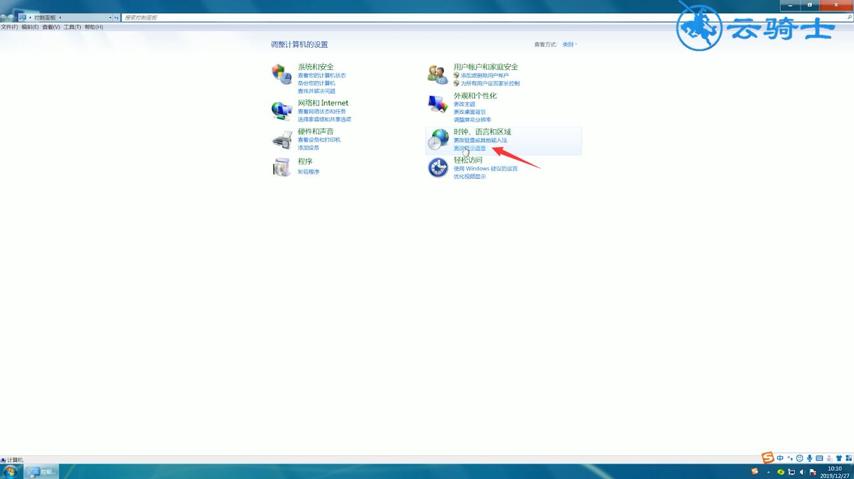
Task: Click 优化视频显示 link
Action: (469, 176)
